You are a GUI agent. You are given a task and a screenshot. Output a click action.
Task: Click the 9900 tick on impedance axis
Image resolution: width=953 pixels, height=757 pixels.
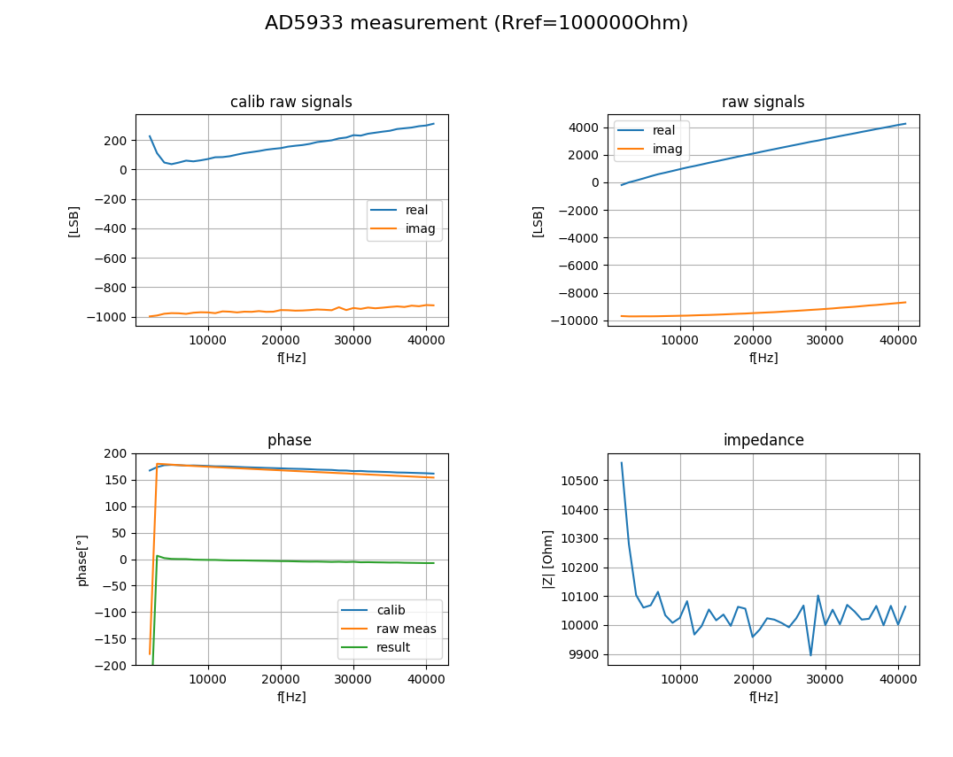(x=584, y=655)
